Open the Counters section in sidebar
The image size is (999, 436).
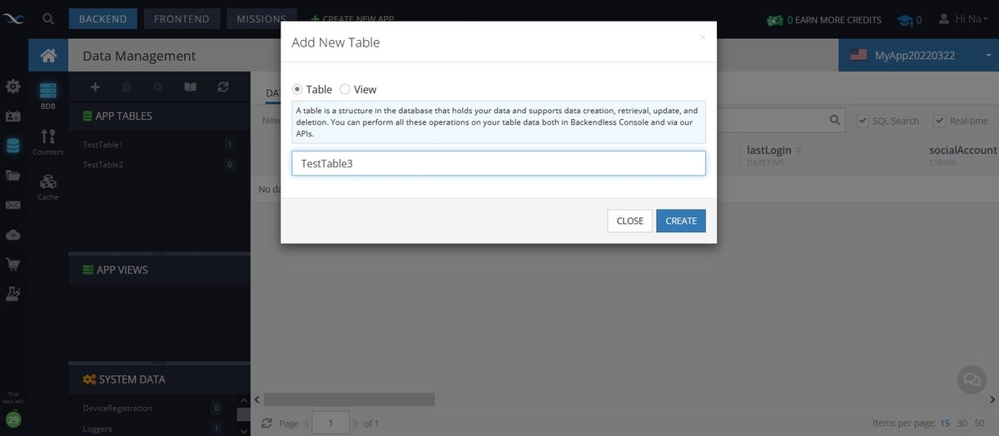click(48, 141)
